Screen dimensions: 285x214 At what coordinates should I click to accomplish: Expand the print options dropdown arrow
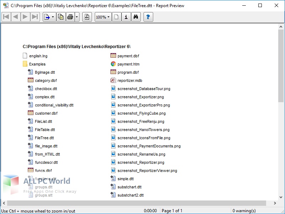click(x=77, y=17)
